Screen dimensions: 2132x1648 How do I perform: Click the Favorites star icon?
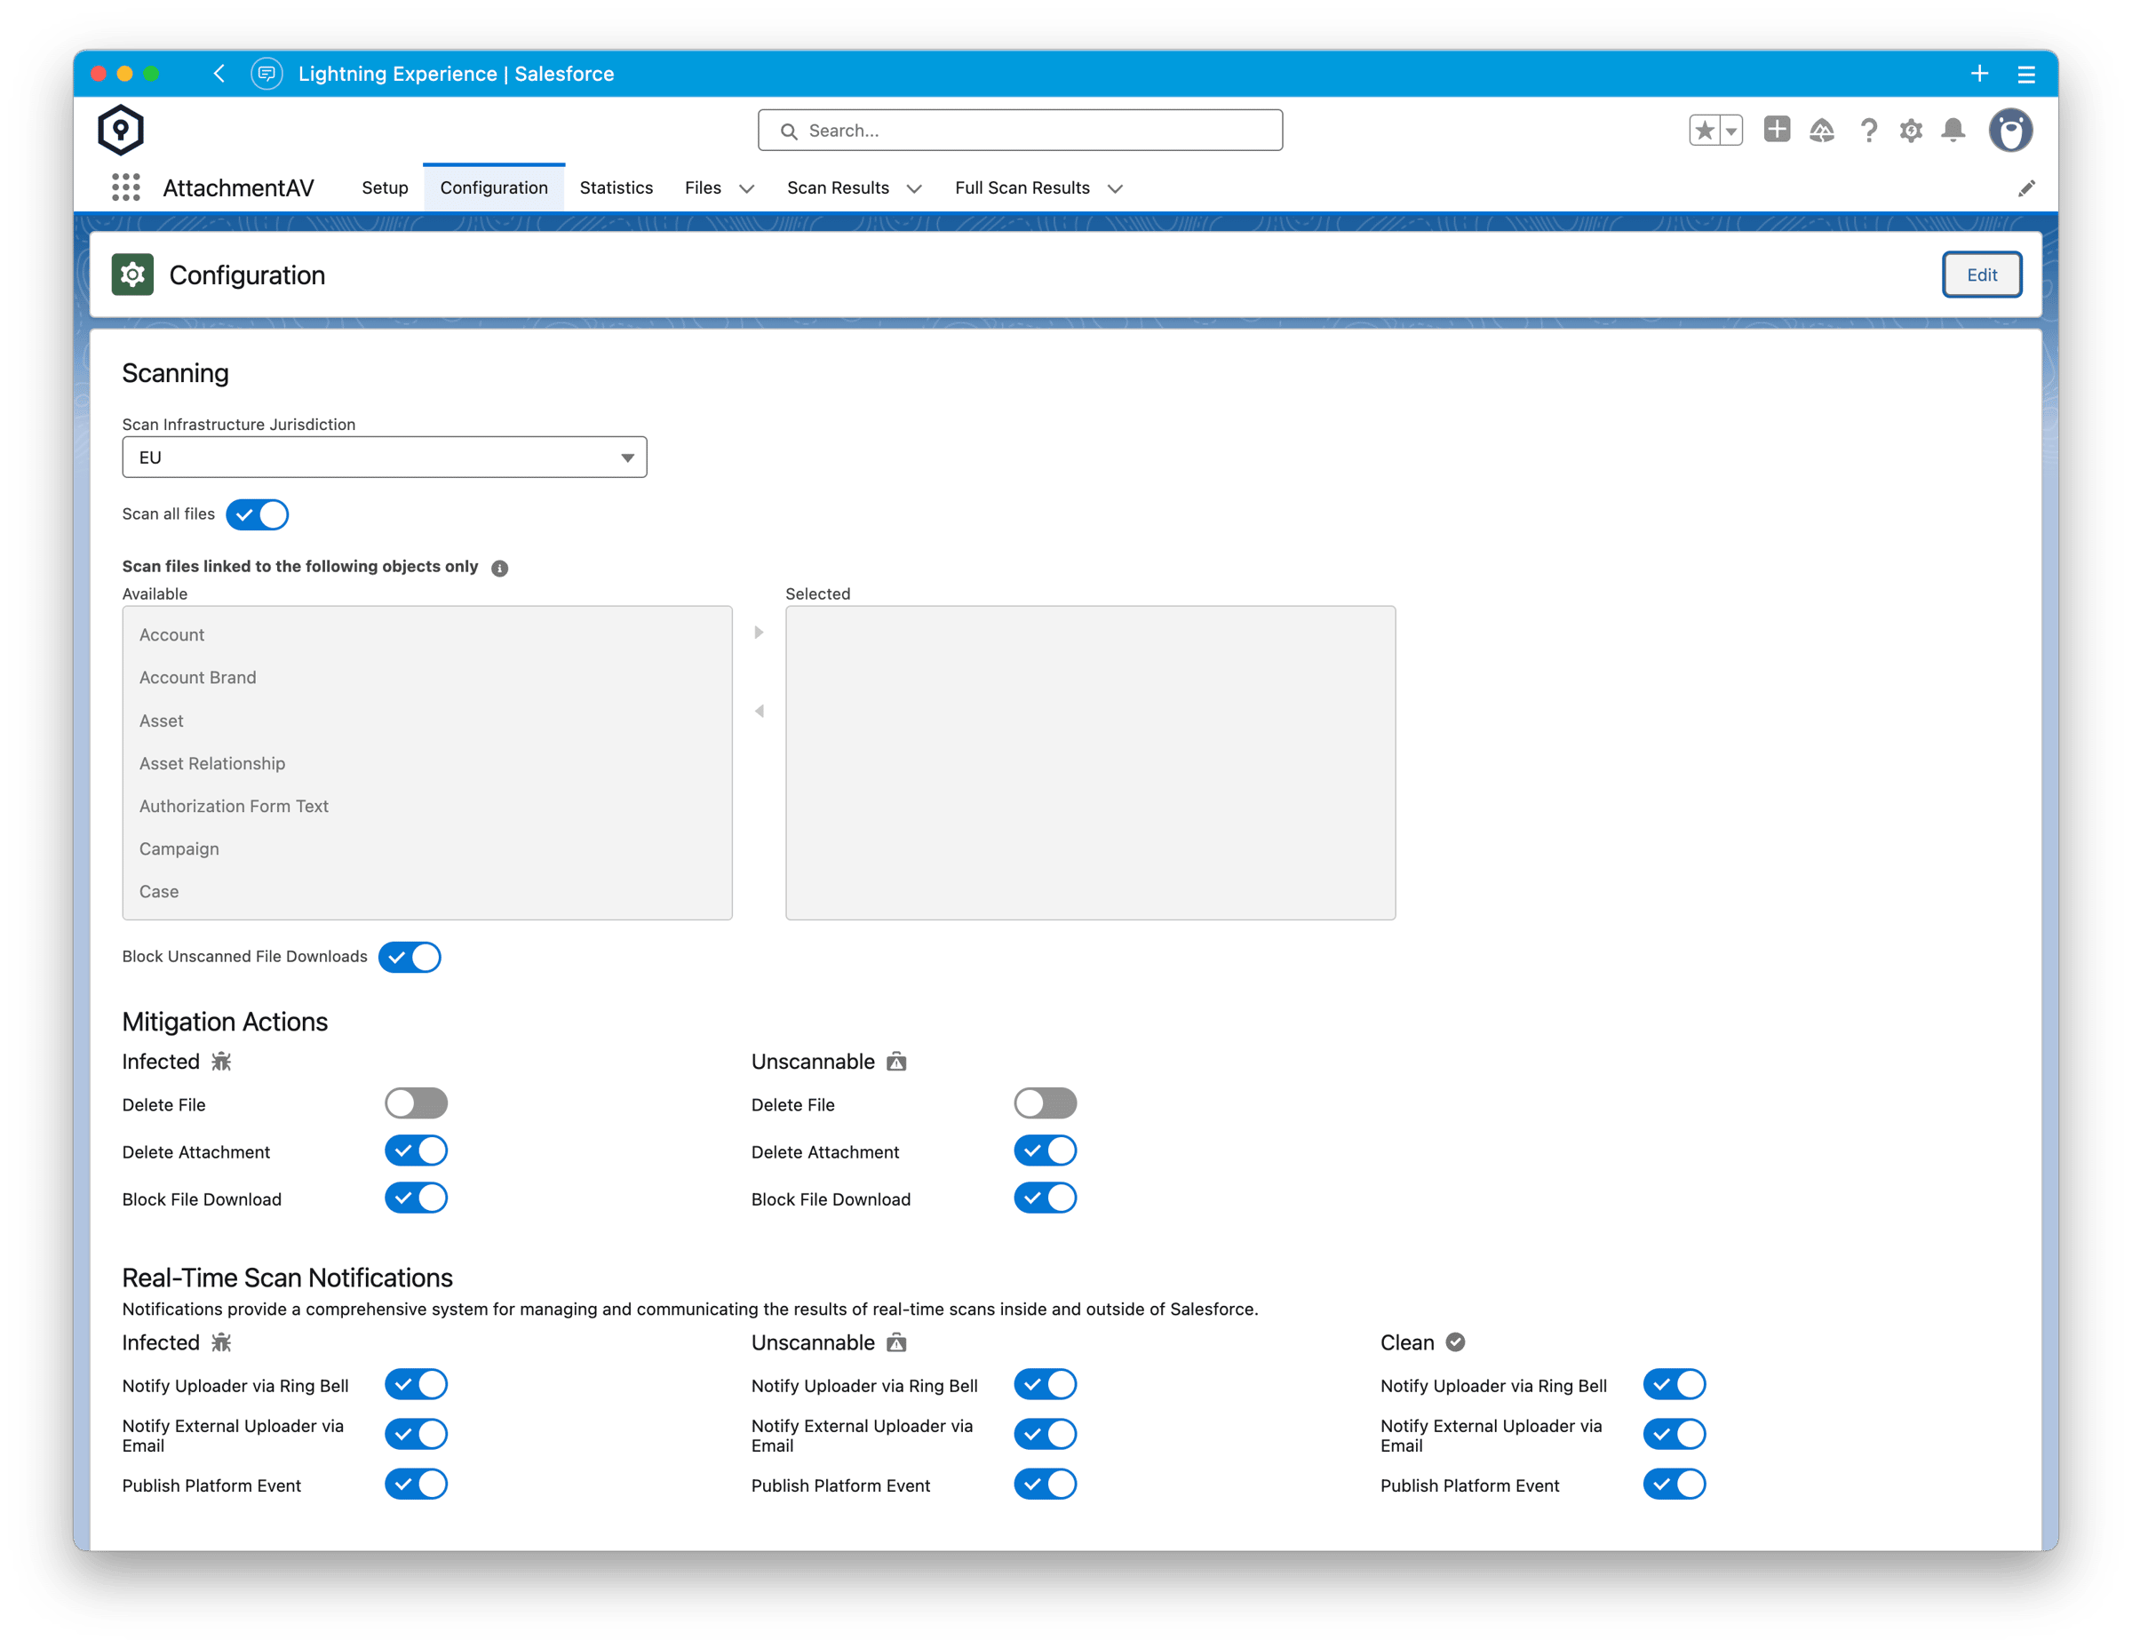(x=1705, y=130)
